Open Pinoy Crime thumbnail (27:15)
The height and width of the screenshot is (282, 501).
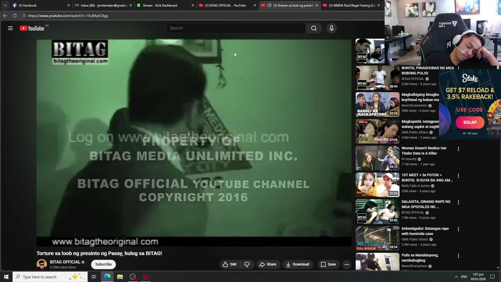(x=377, y=131)
